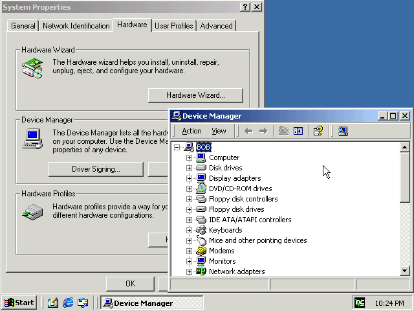Expand the Network adapters node
This screenshot has width=414, height=311.
(x=189, y=271)
